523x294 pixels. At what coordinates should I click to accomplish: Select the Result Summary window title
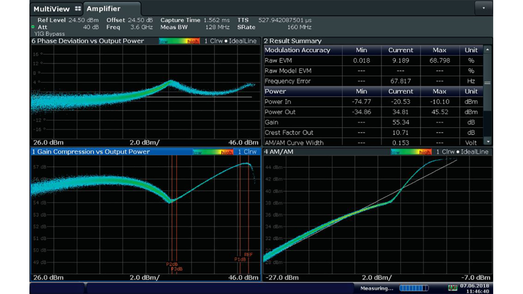point(293,41)
